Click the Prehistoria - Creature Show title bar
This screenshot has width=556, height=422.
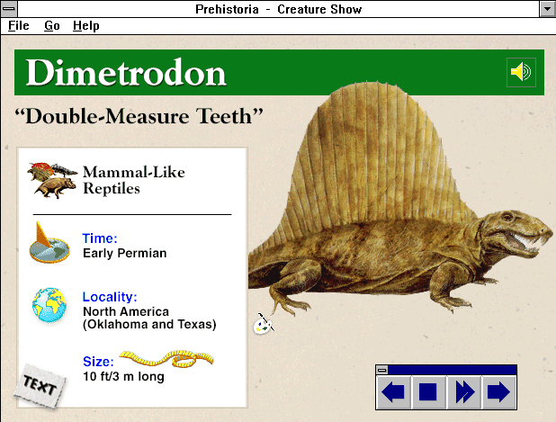point(278,9)
